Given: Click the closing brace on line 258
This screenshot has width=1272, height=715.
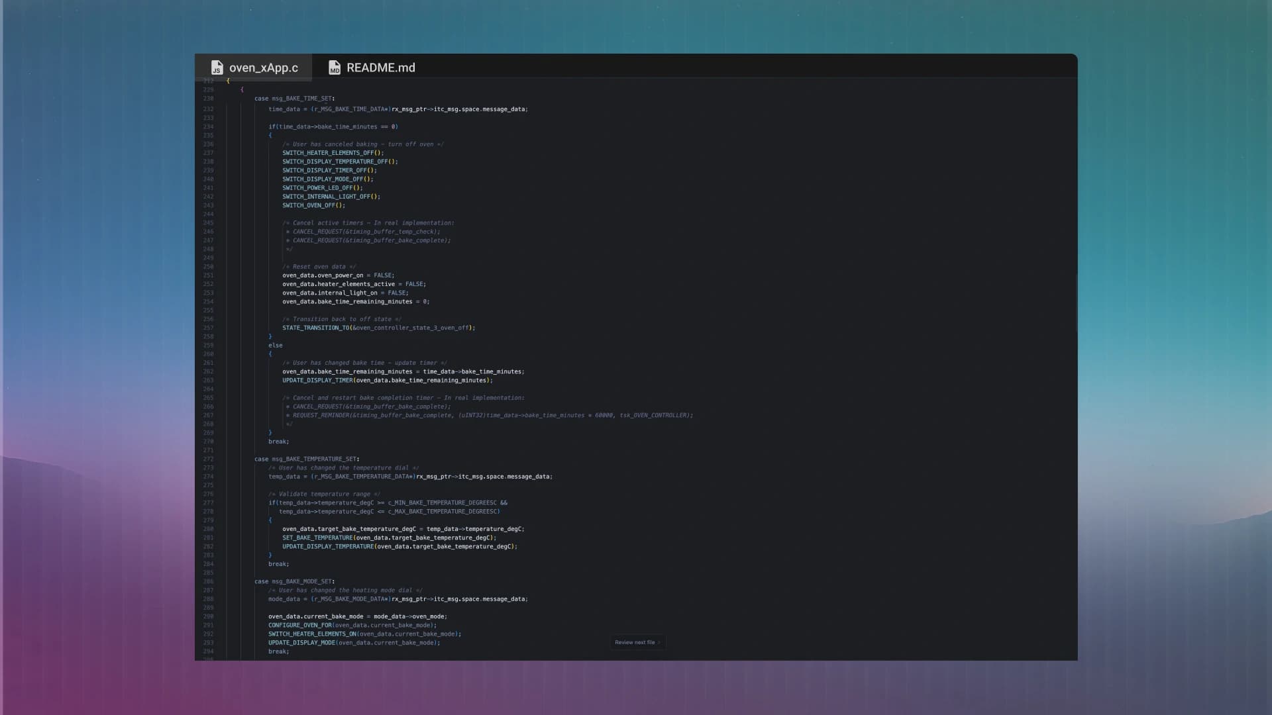Looking at the screenshot, I should pos(270,336).
